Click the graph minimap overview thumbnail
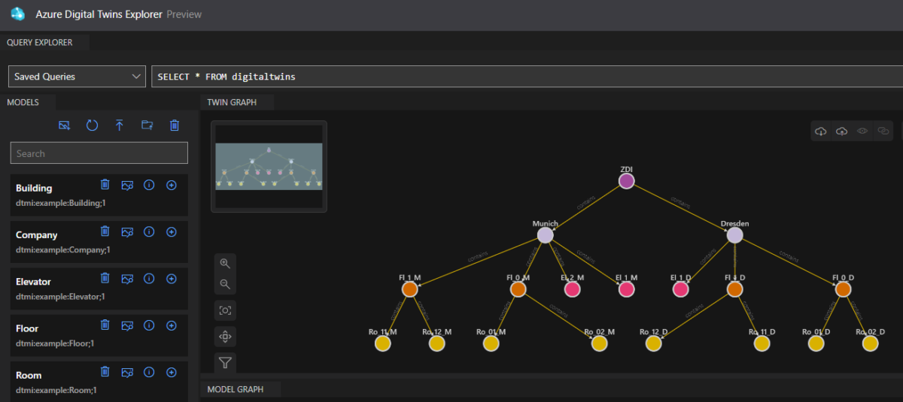Image resolution: width=903 pixels, height=402 pixels. (269, 166)
